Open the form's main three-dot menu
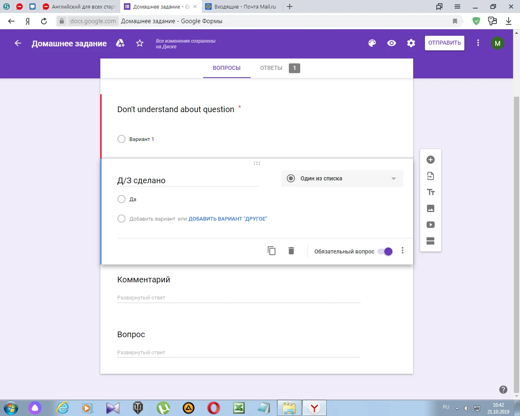 [478, 43]
